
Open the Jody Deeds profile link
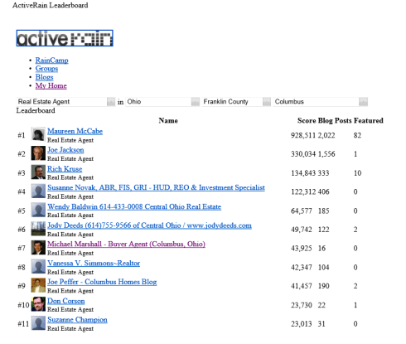point(149,225)
